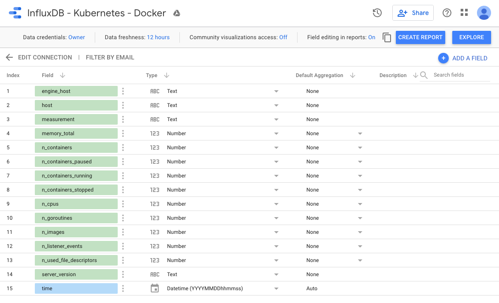
Task: Open type dropdown for memory_total
Action: (276, 133)
